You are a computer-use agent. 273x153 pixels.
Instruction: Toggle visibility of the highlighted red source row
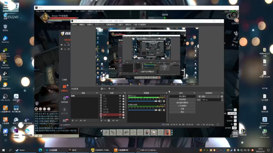tap(120, 115)
